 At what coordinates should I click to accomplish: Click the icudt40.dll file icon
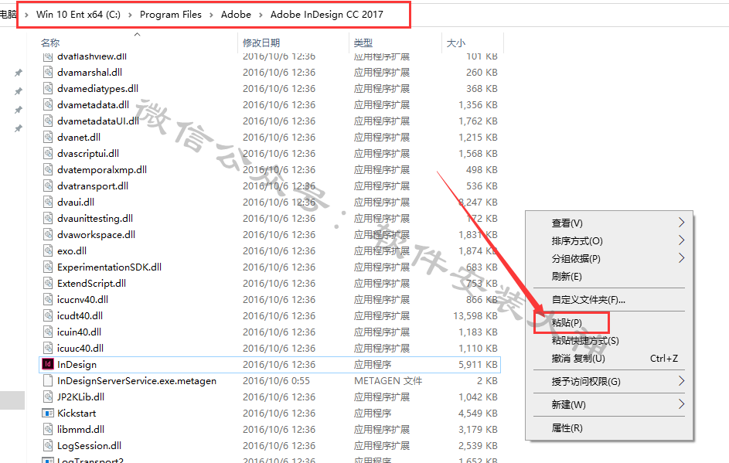pyautogui.click(x=47, y=315)
